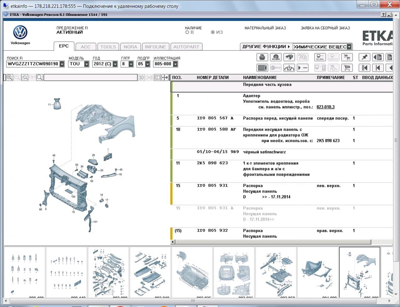The width and height of the screenshot is (400, 307).
Task: Click the vehicle information icon
Action: tap(289, 68)
